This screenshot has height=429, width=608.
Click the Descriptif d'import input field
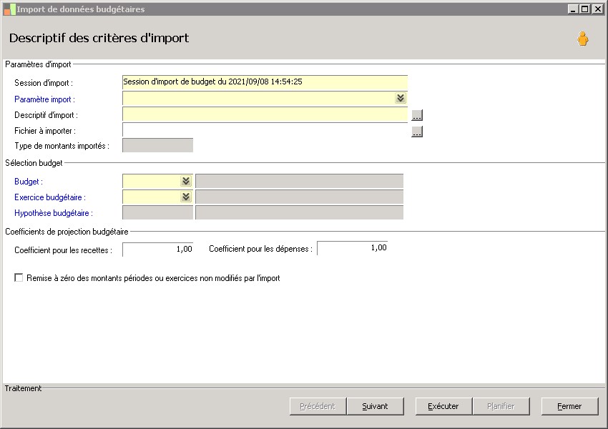(x=265, y=114)
